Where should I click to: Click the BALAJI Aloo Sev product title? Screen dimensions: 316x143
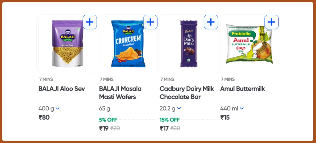(x=62, y=89)
